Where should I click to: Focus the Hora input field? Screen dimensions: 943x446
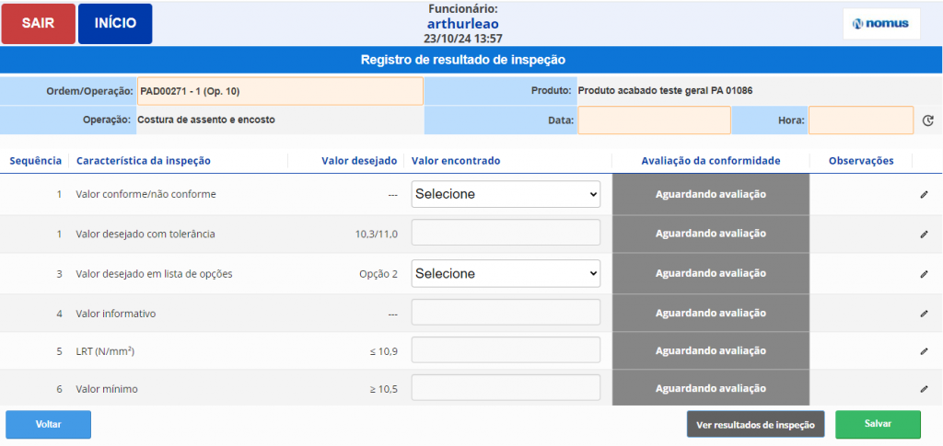click(860, 120)
